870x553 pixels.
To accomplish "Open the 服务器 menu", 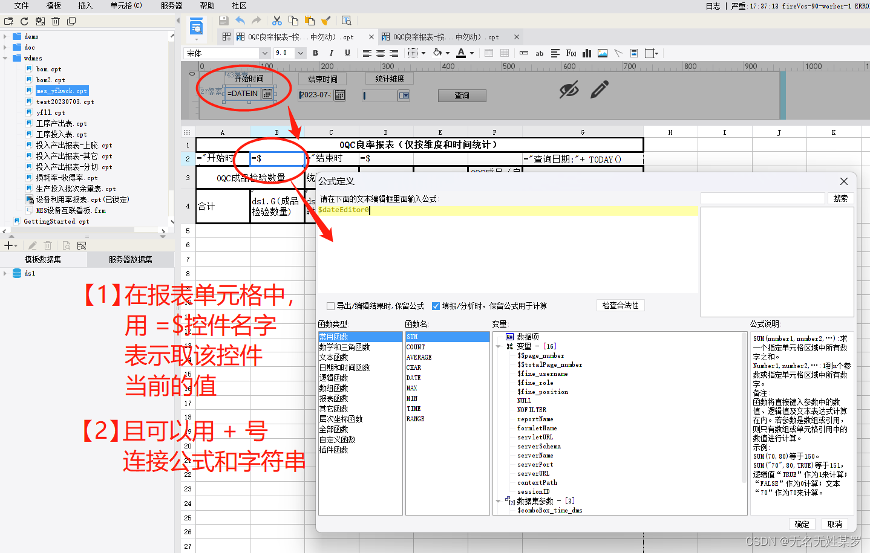I will (x=171, y=5).
